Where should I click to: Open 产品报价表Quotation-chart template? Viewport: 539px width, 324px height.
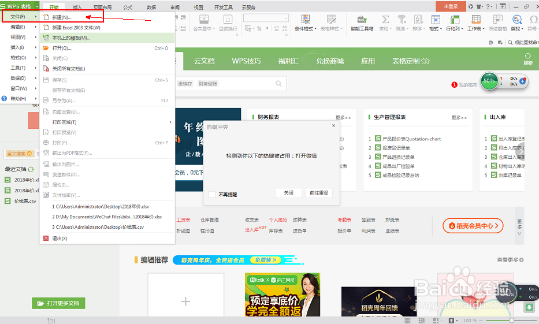pyautogui.click(x=411, y=139)
